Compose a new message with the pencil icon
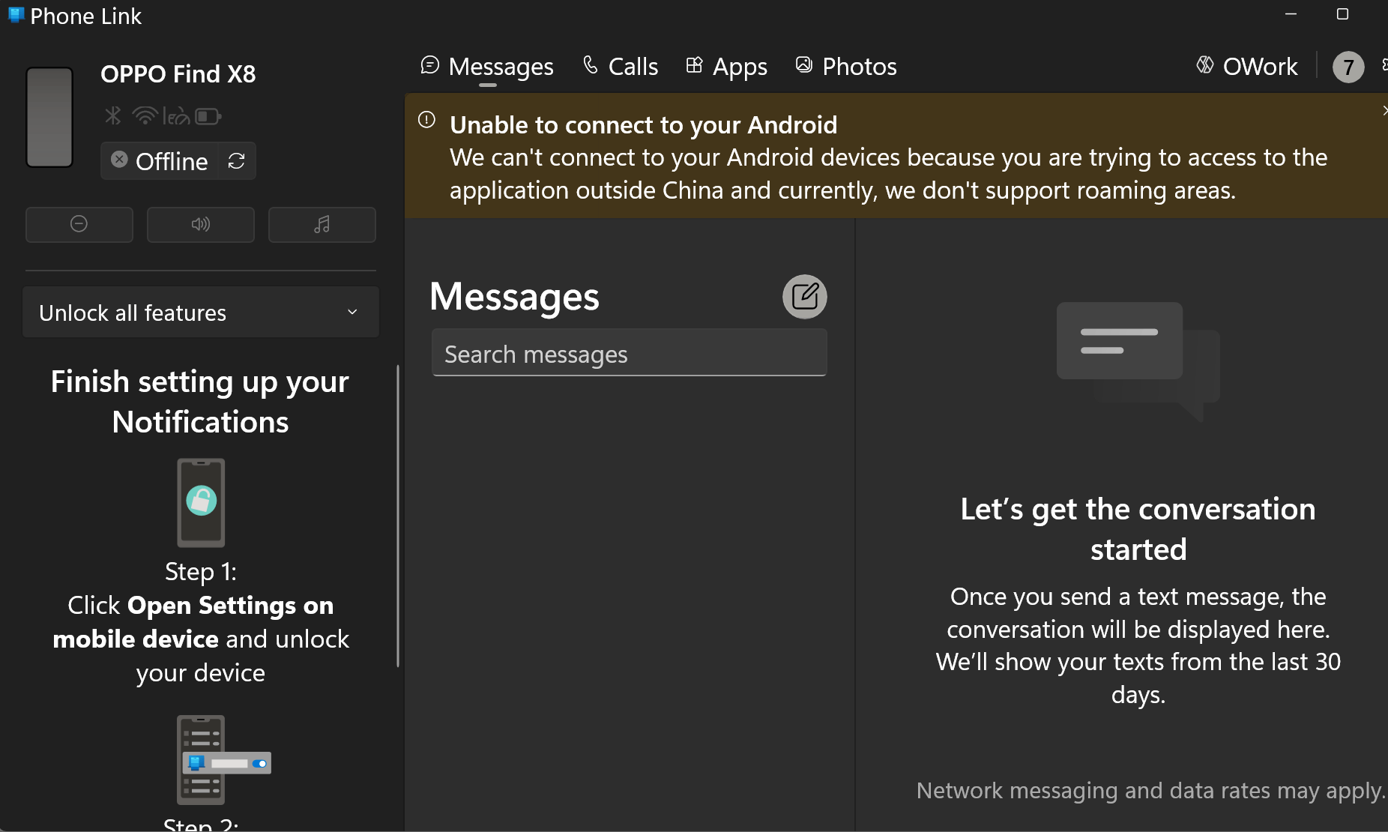Image resolution: width=1388 pixels, height=832 pixels. (x=805, y=297)
